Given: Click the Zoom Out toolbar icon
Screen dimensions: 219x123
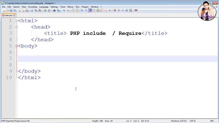Looking at the screenshot, I should pos(68,11).
